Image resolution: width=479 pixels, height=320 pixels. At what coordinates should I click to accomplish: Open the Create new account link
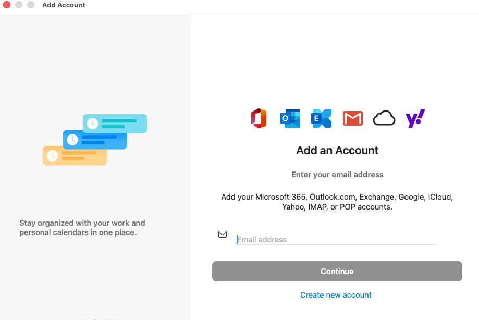click(x=336, y=294)
